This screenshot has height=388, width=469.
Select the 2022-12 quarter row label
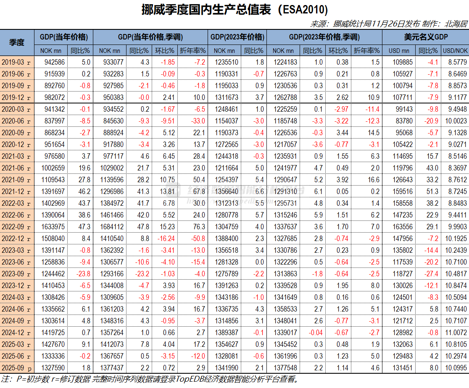coord(17,238)
